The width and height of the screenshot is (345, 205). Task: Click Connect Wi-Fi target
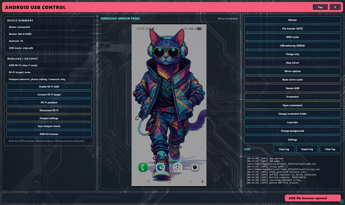(49, 95)
